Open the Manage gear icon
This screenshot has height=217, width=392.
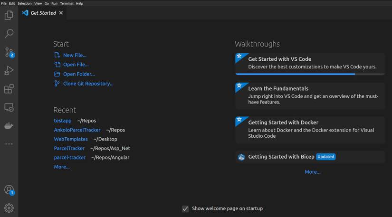pyautogui.click(x=9, y=208)
